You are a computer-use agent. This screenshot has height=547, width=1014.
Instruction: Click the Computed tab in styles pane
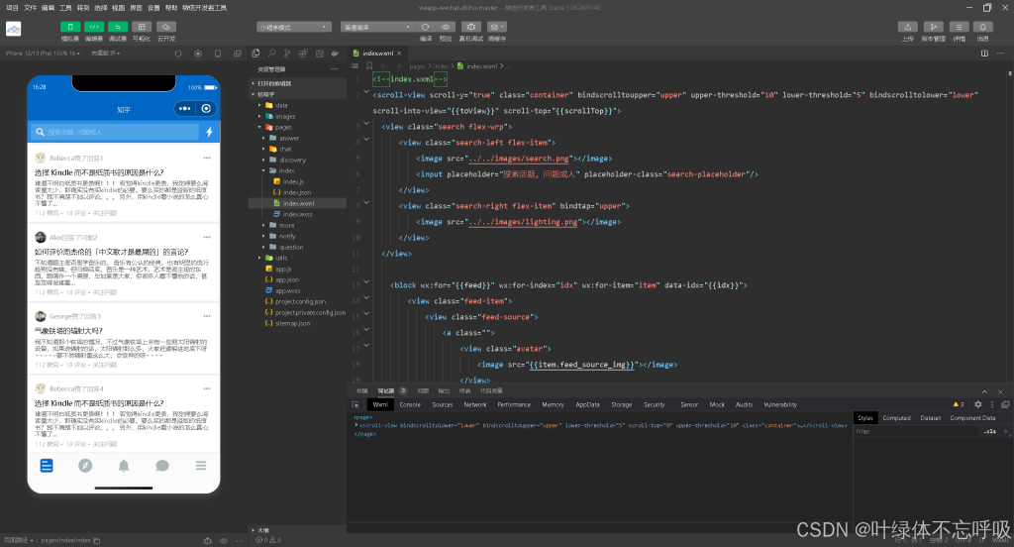coord(896,418)
